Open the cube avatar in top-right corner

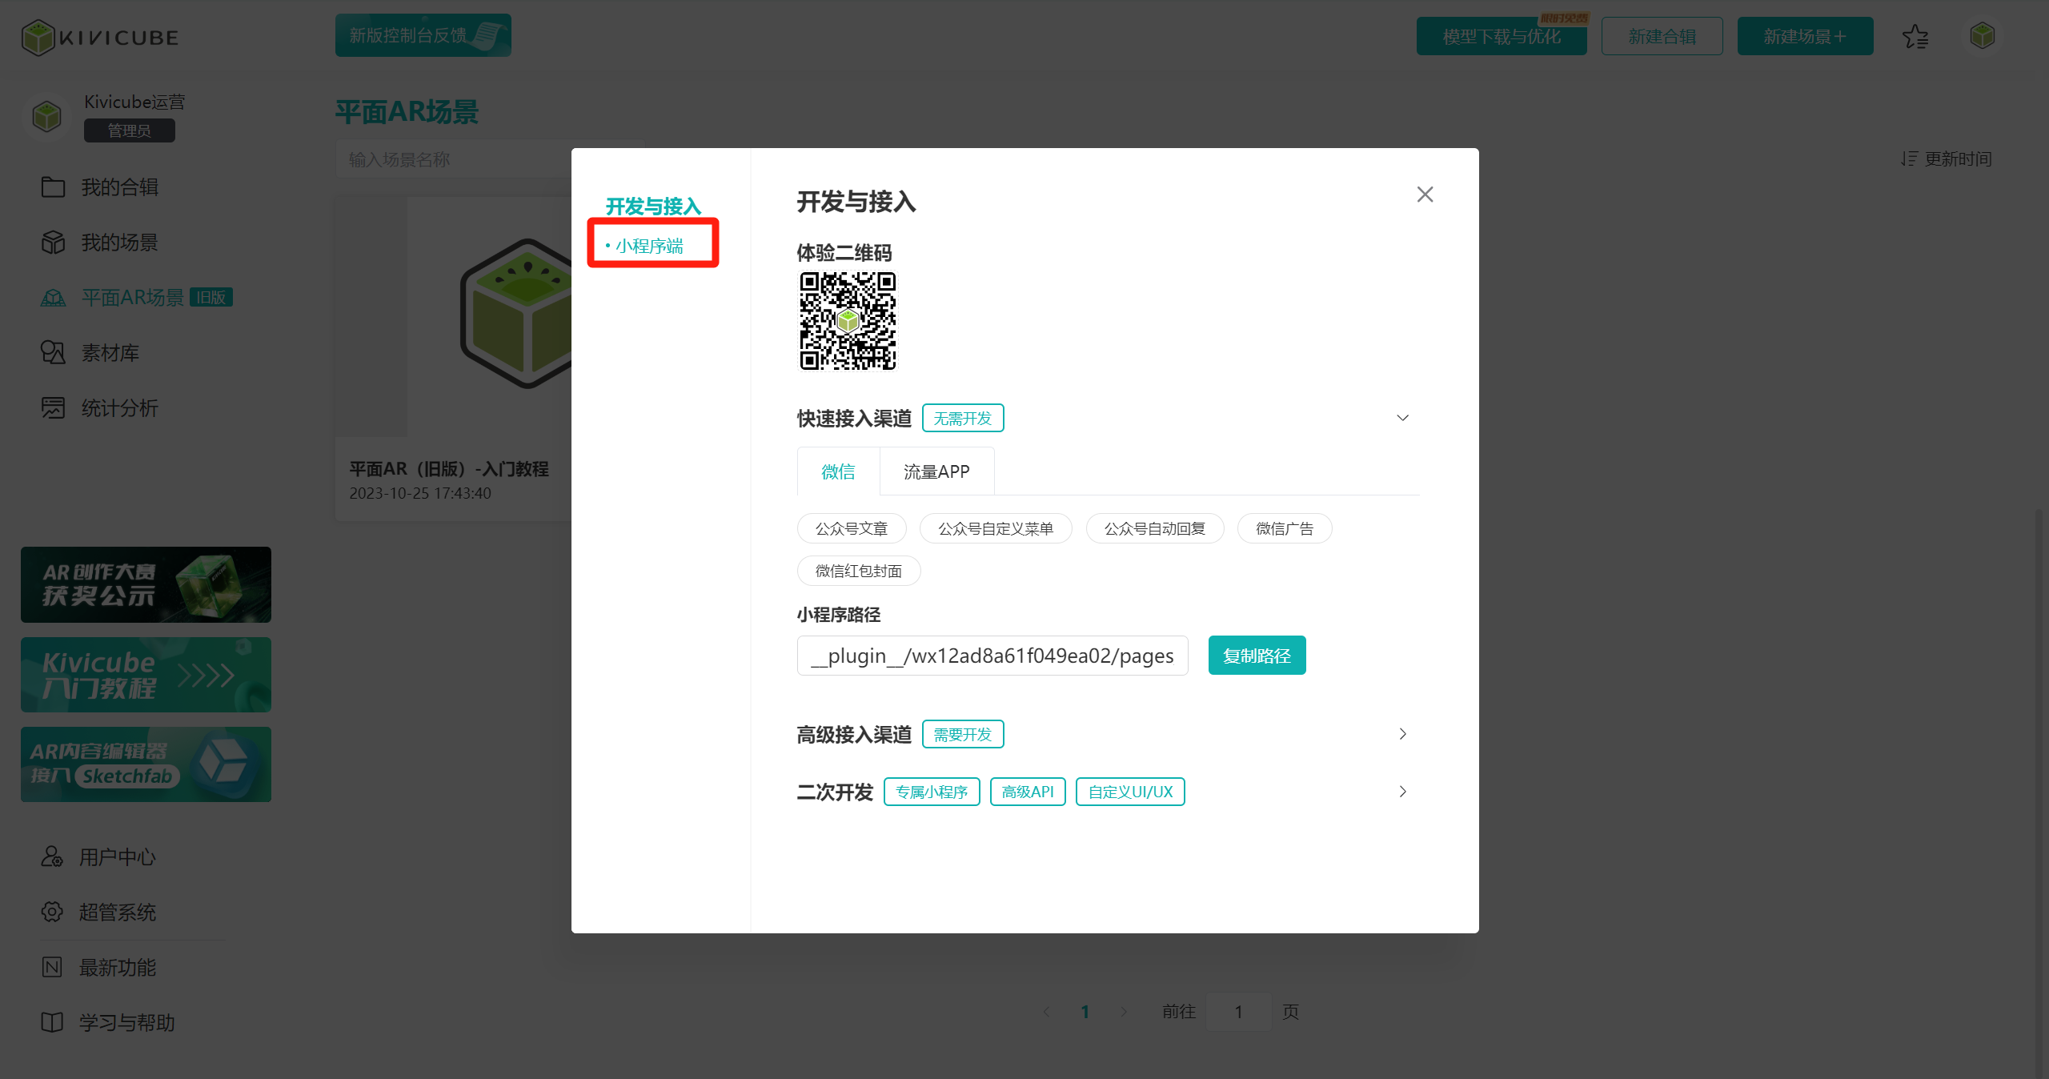(1982, 36)
